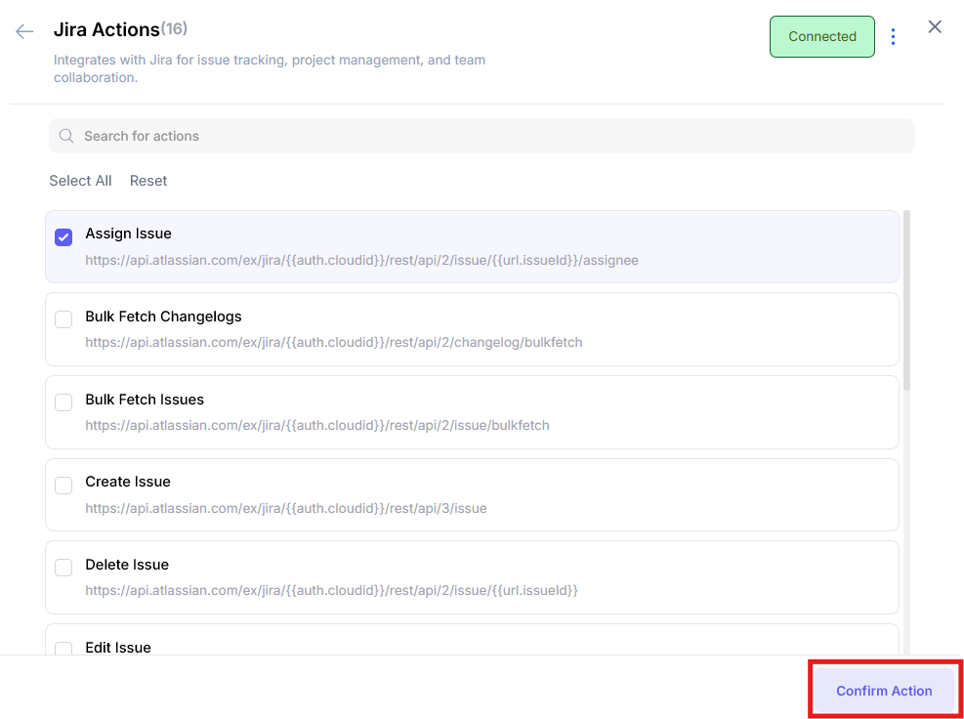The width and height of the screenshot is (964, 719).
Task: Select the Create Issue action title
Action: [128, 482]
